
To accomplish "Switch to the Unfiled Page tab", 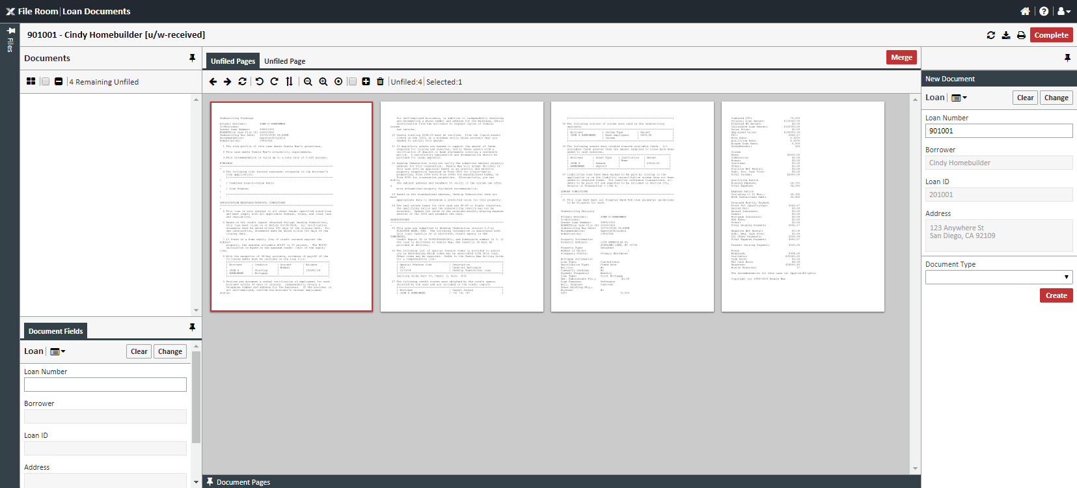I will 284,61.
